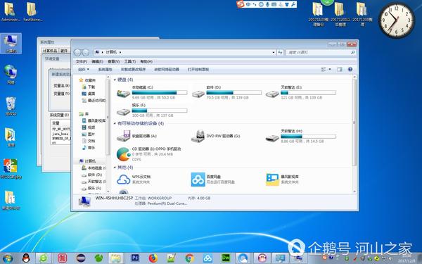
Task: Open local disk (C:) drive icon
Action: (123, 94)
